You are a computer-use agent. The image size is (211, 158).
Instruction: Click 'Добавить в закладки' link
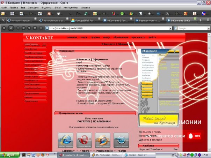tap(151, 140)
